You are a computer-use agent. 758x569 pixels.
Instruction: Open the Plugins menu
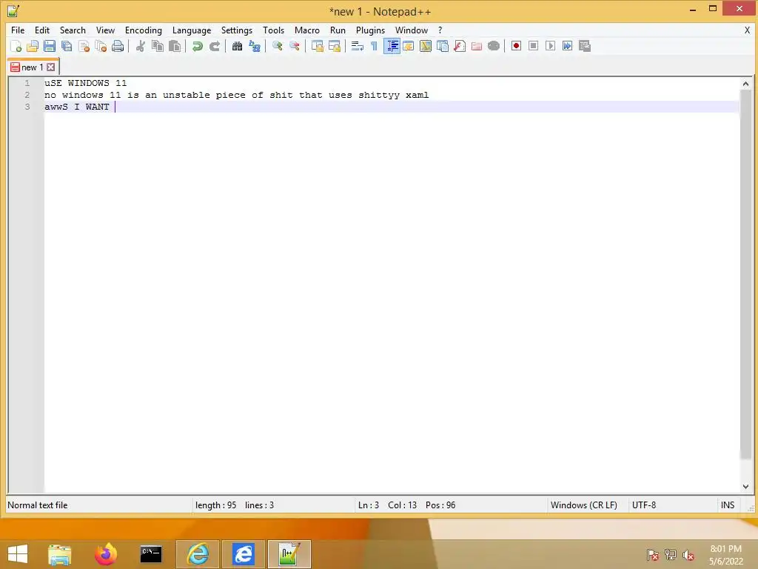coord(370,30)
